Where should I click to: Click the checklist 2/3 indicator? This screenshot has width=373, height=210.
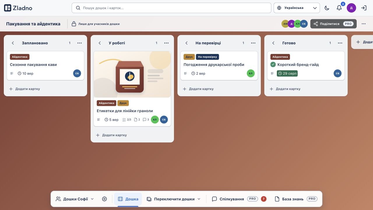point(127,120)
